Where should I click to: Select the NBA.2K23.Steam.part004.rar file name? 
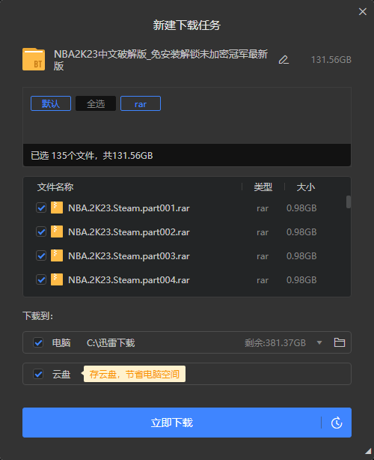(x=129, y=280)
